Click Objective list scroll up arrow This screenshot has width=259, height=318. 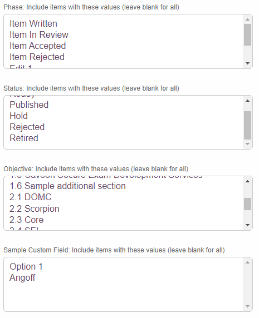point(247,181)
